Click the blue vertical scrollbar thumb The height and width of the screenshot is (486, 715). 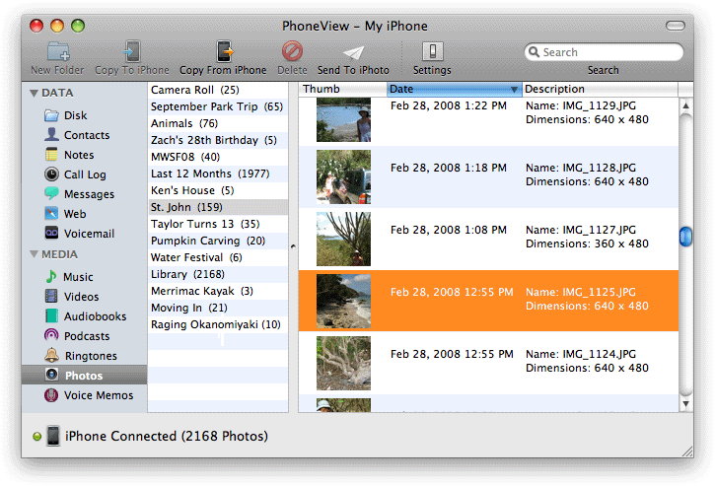pos(685,237)
